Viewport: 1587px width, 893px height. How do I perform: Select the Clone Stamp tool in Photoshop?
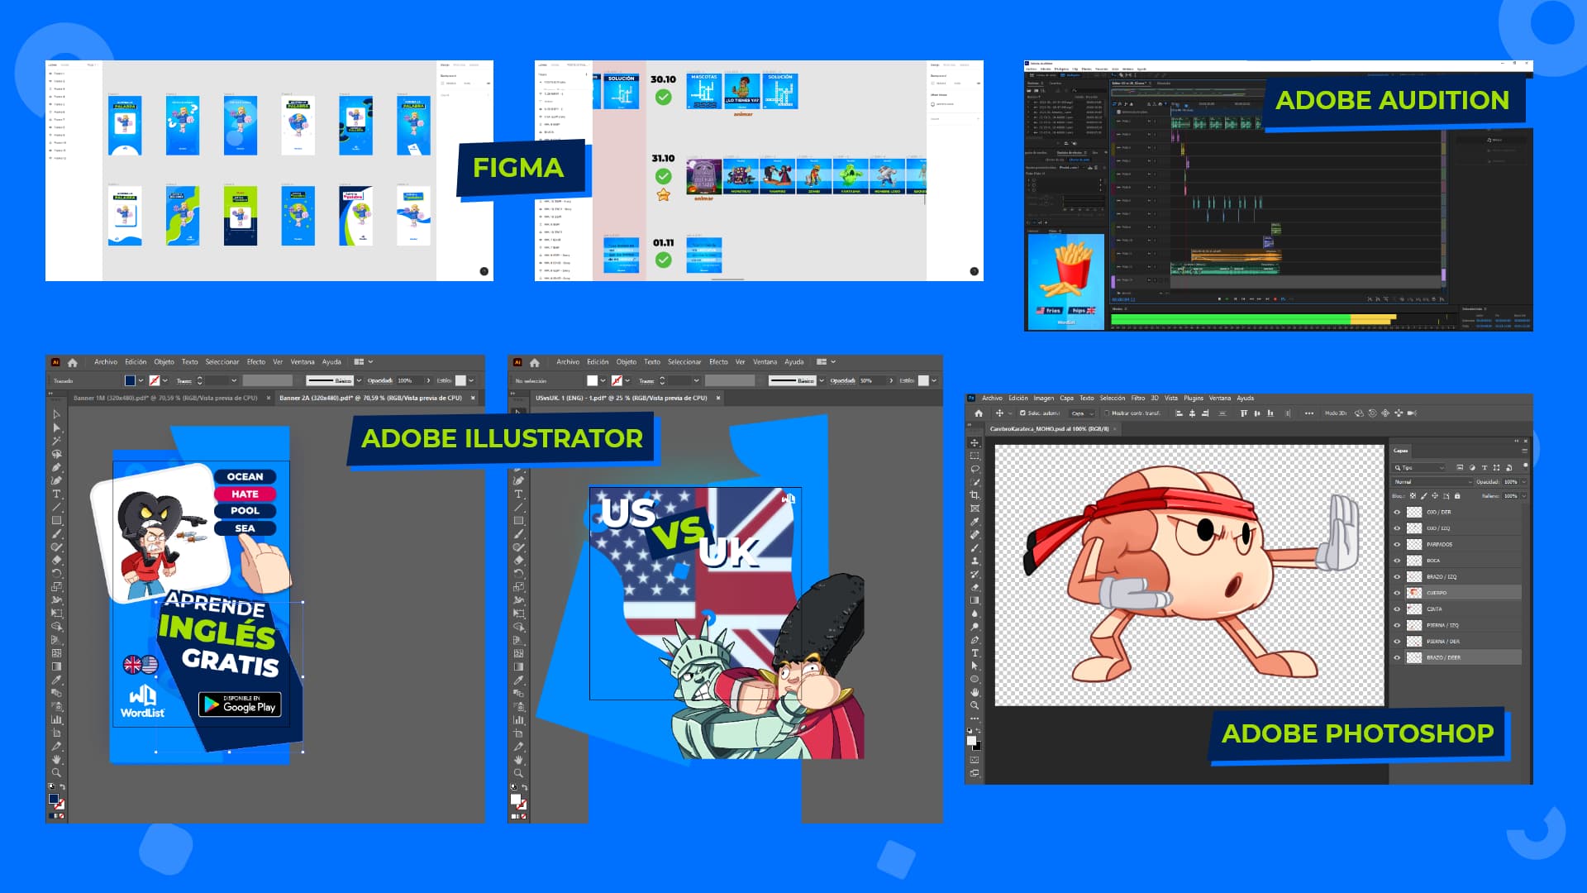pos(975,561)
